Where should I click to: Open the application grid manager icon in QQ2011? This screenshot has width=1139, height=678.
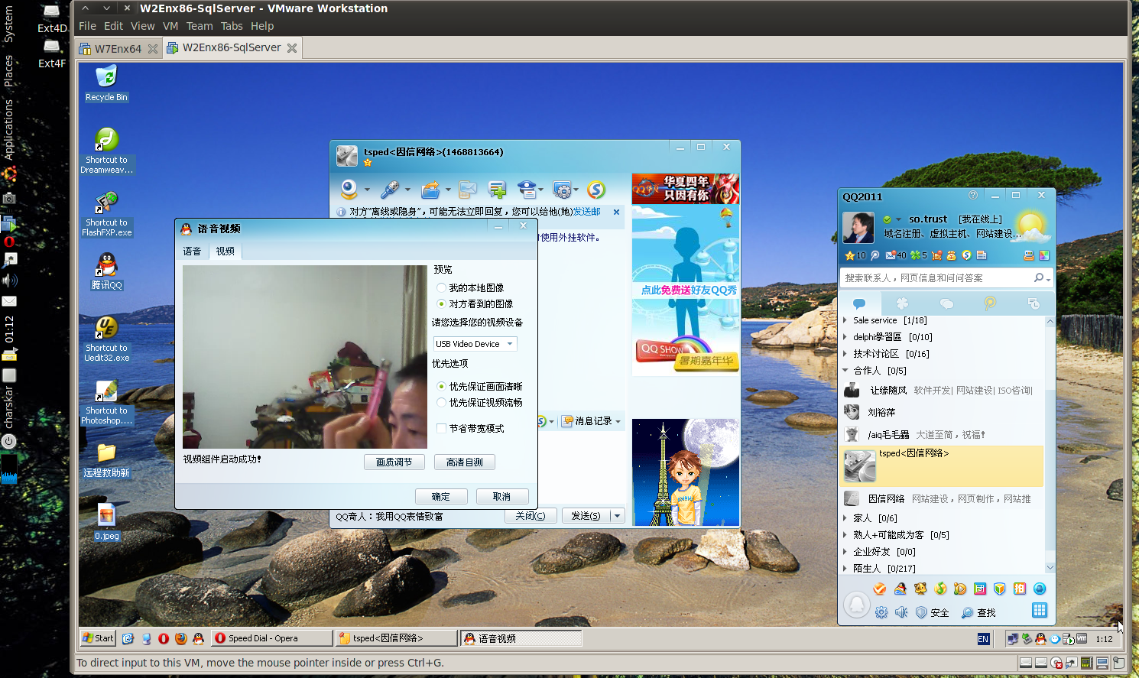pos(1039,610)
